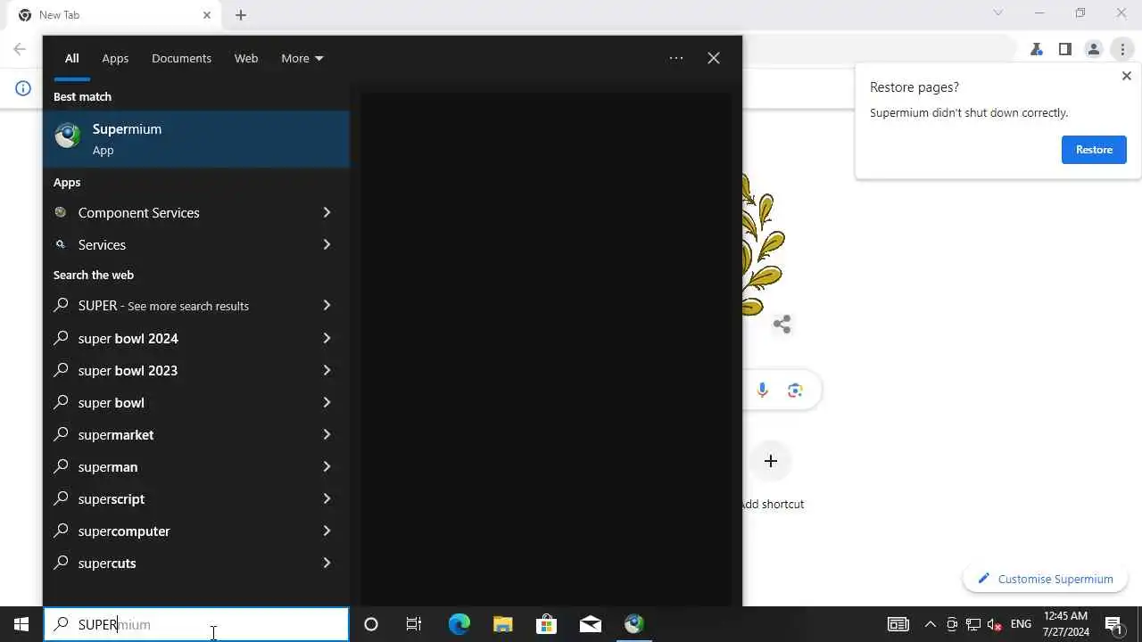This screenshot has width=1142, height=642.
Task: Open the Mail app from taskbar
Action: coord(590,624)
